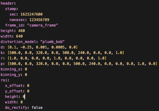Viewport: 159px width, 111px height.
Task: Click the x_offset value 0
Action: point(28,86)
